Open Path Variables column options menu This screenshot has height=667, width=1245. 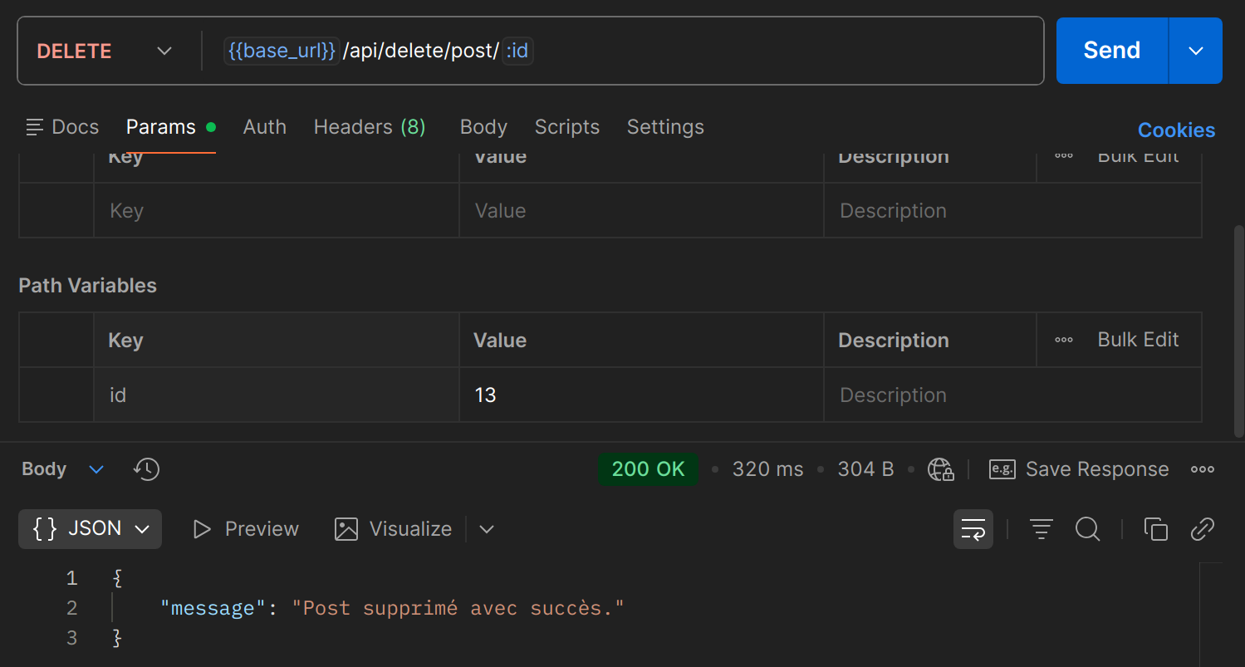[x=1064, y=340]
